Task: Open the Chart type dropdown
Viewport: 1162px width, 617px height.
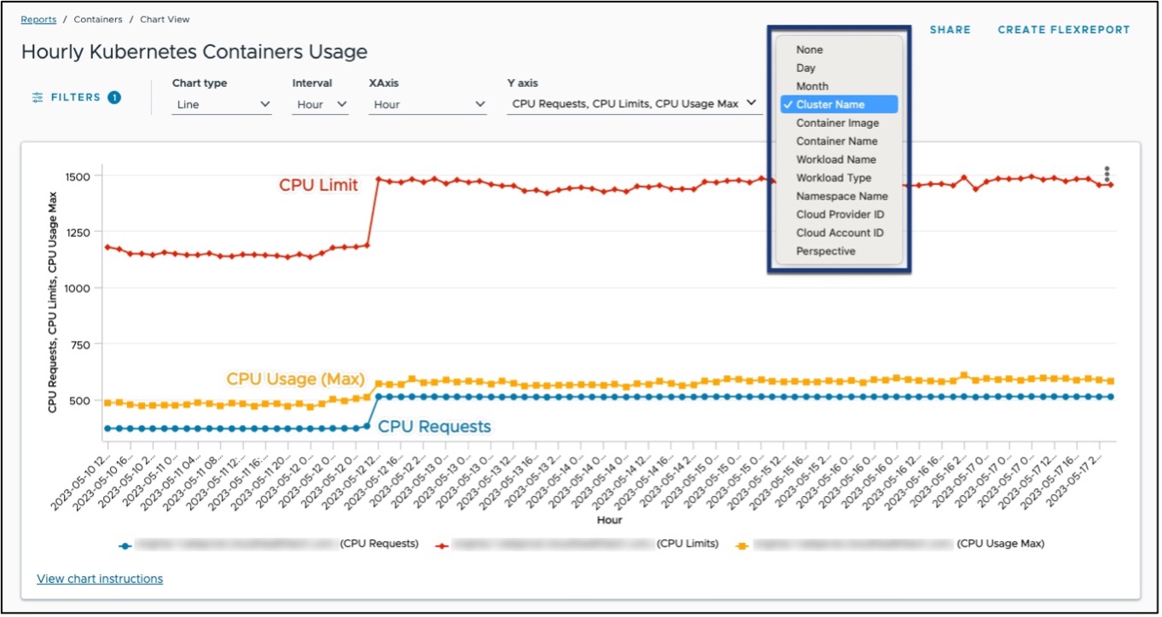Action: pyautogui.click(x=222, y=104)
